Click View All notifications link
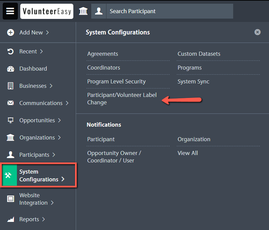 (188, 153)
